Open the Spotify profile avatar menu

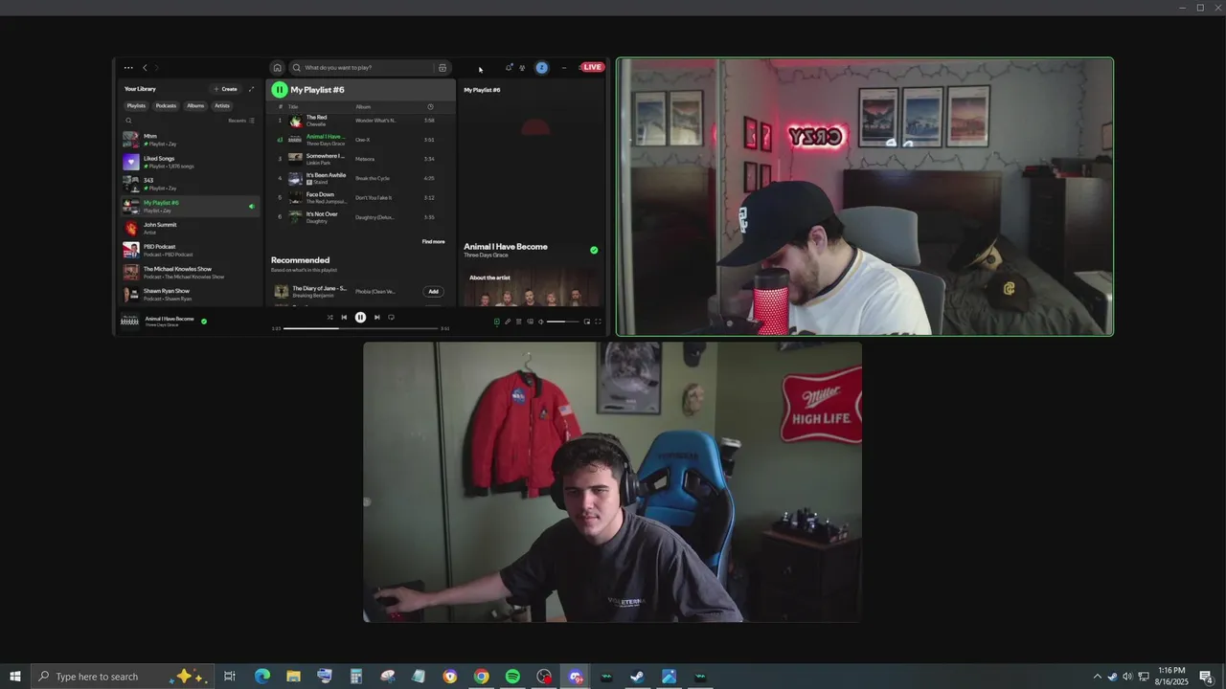(x=541, y=68)
